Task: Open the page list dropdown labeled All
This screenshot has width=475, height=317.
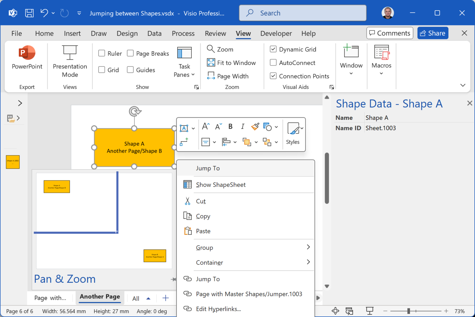Action: (141, 298)
